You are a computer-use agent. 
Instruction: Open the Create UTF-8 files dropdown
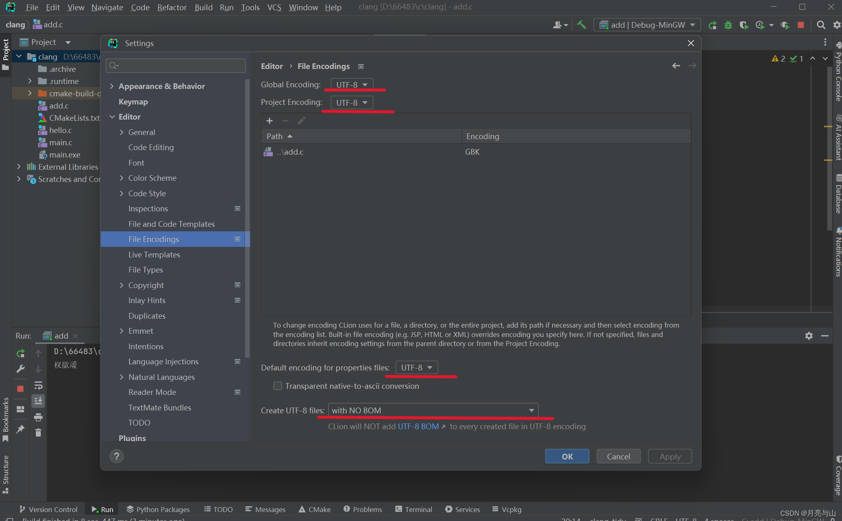pos(433,410)
